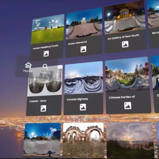159x159 pixels.
Task: Open the Ancient Medieval Castle panorama thumbnail
Action: click(x=48, y=29)
